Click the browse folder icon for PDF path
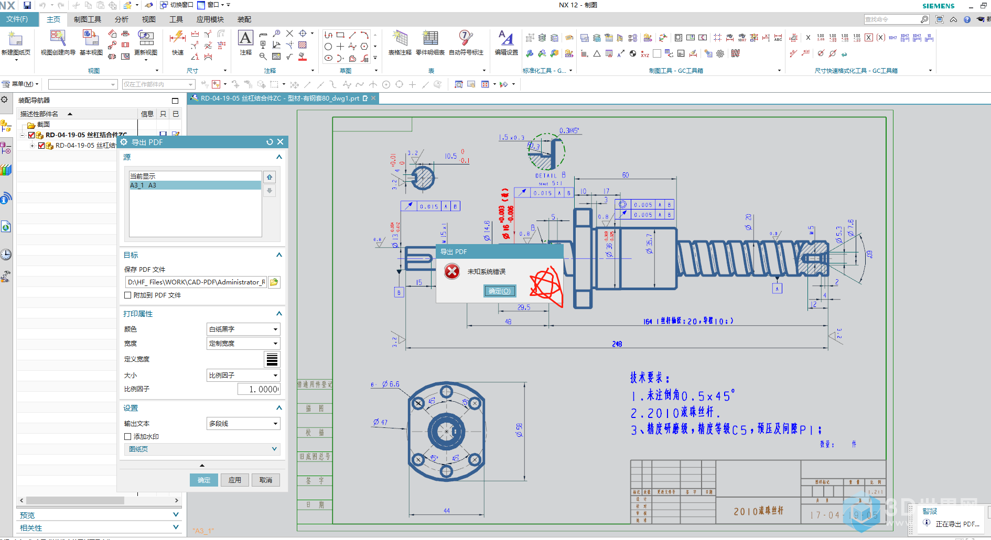 [274, 282]
